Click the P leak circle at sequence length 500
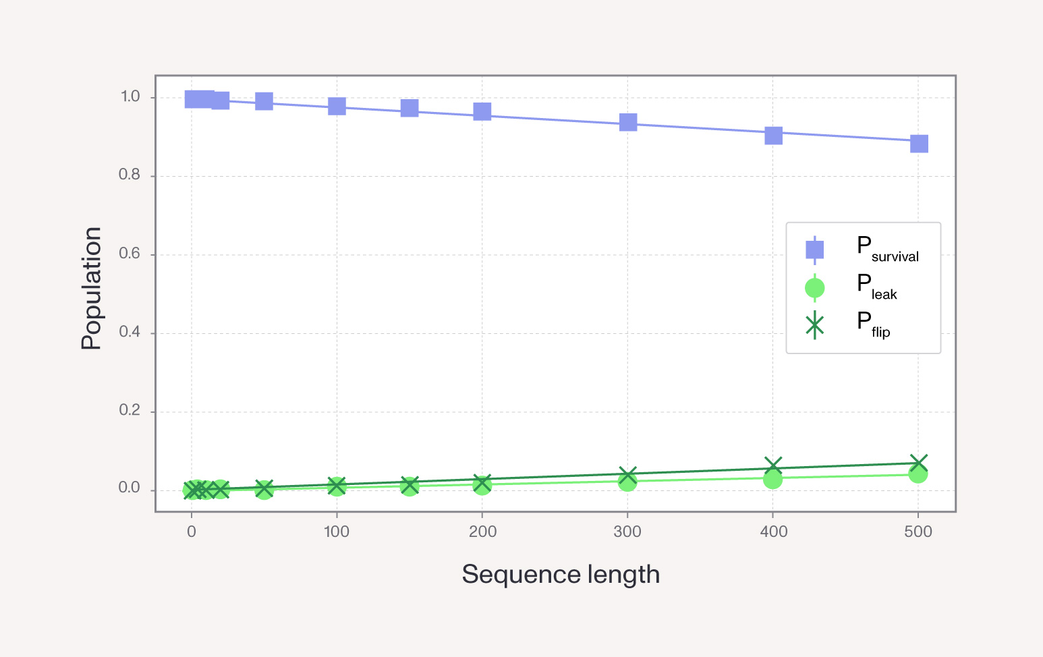Image resolution: width=1043 pixels, height=657 pixels. [918, 474]
